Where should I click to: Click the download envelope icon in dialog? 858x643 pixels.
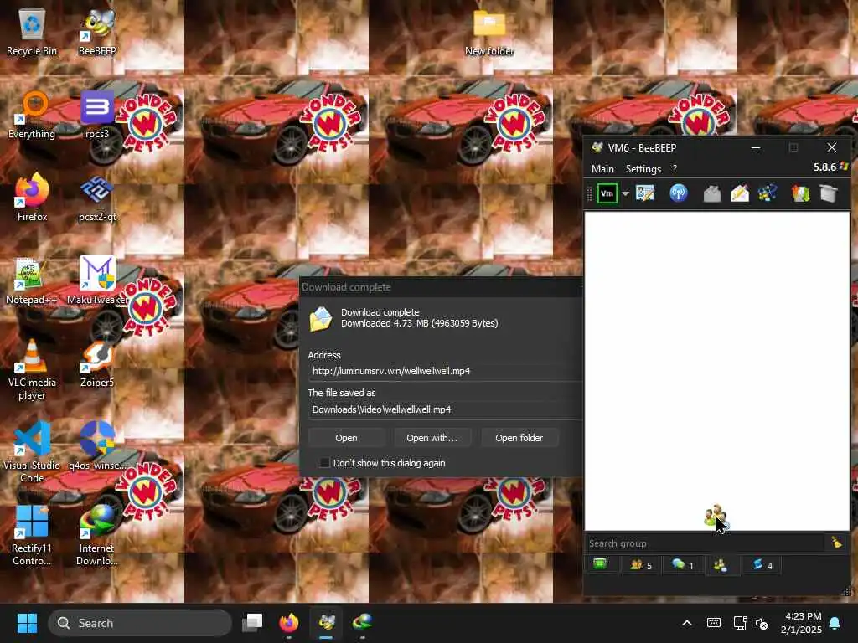pos(321,319)
